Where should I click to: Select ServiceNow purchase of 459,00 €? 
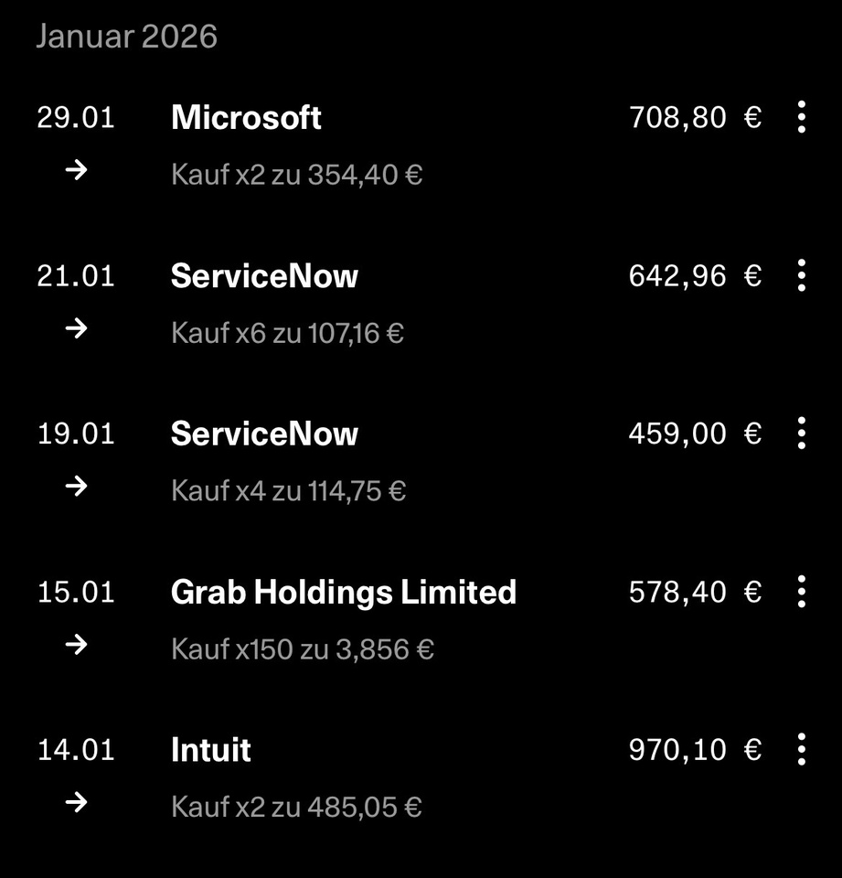coord(264,434)
